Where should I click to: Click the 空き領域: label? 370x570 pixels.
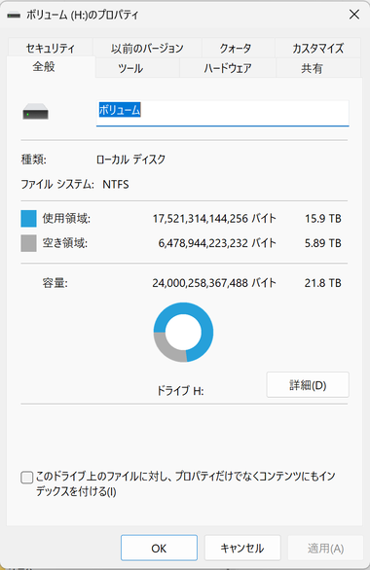tap(65, 243)
